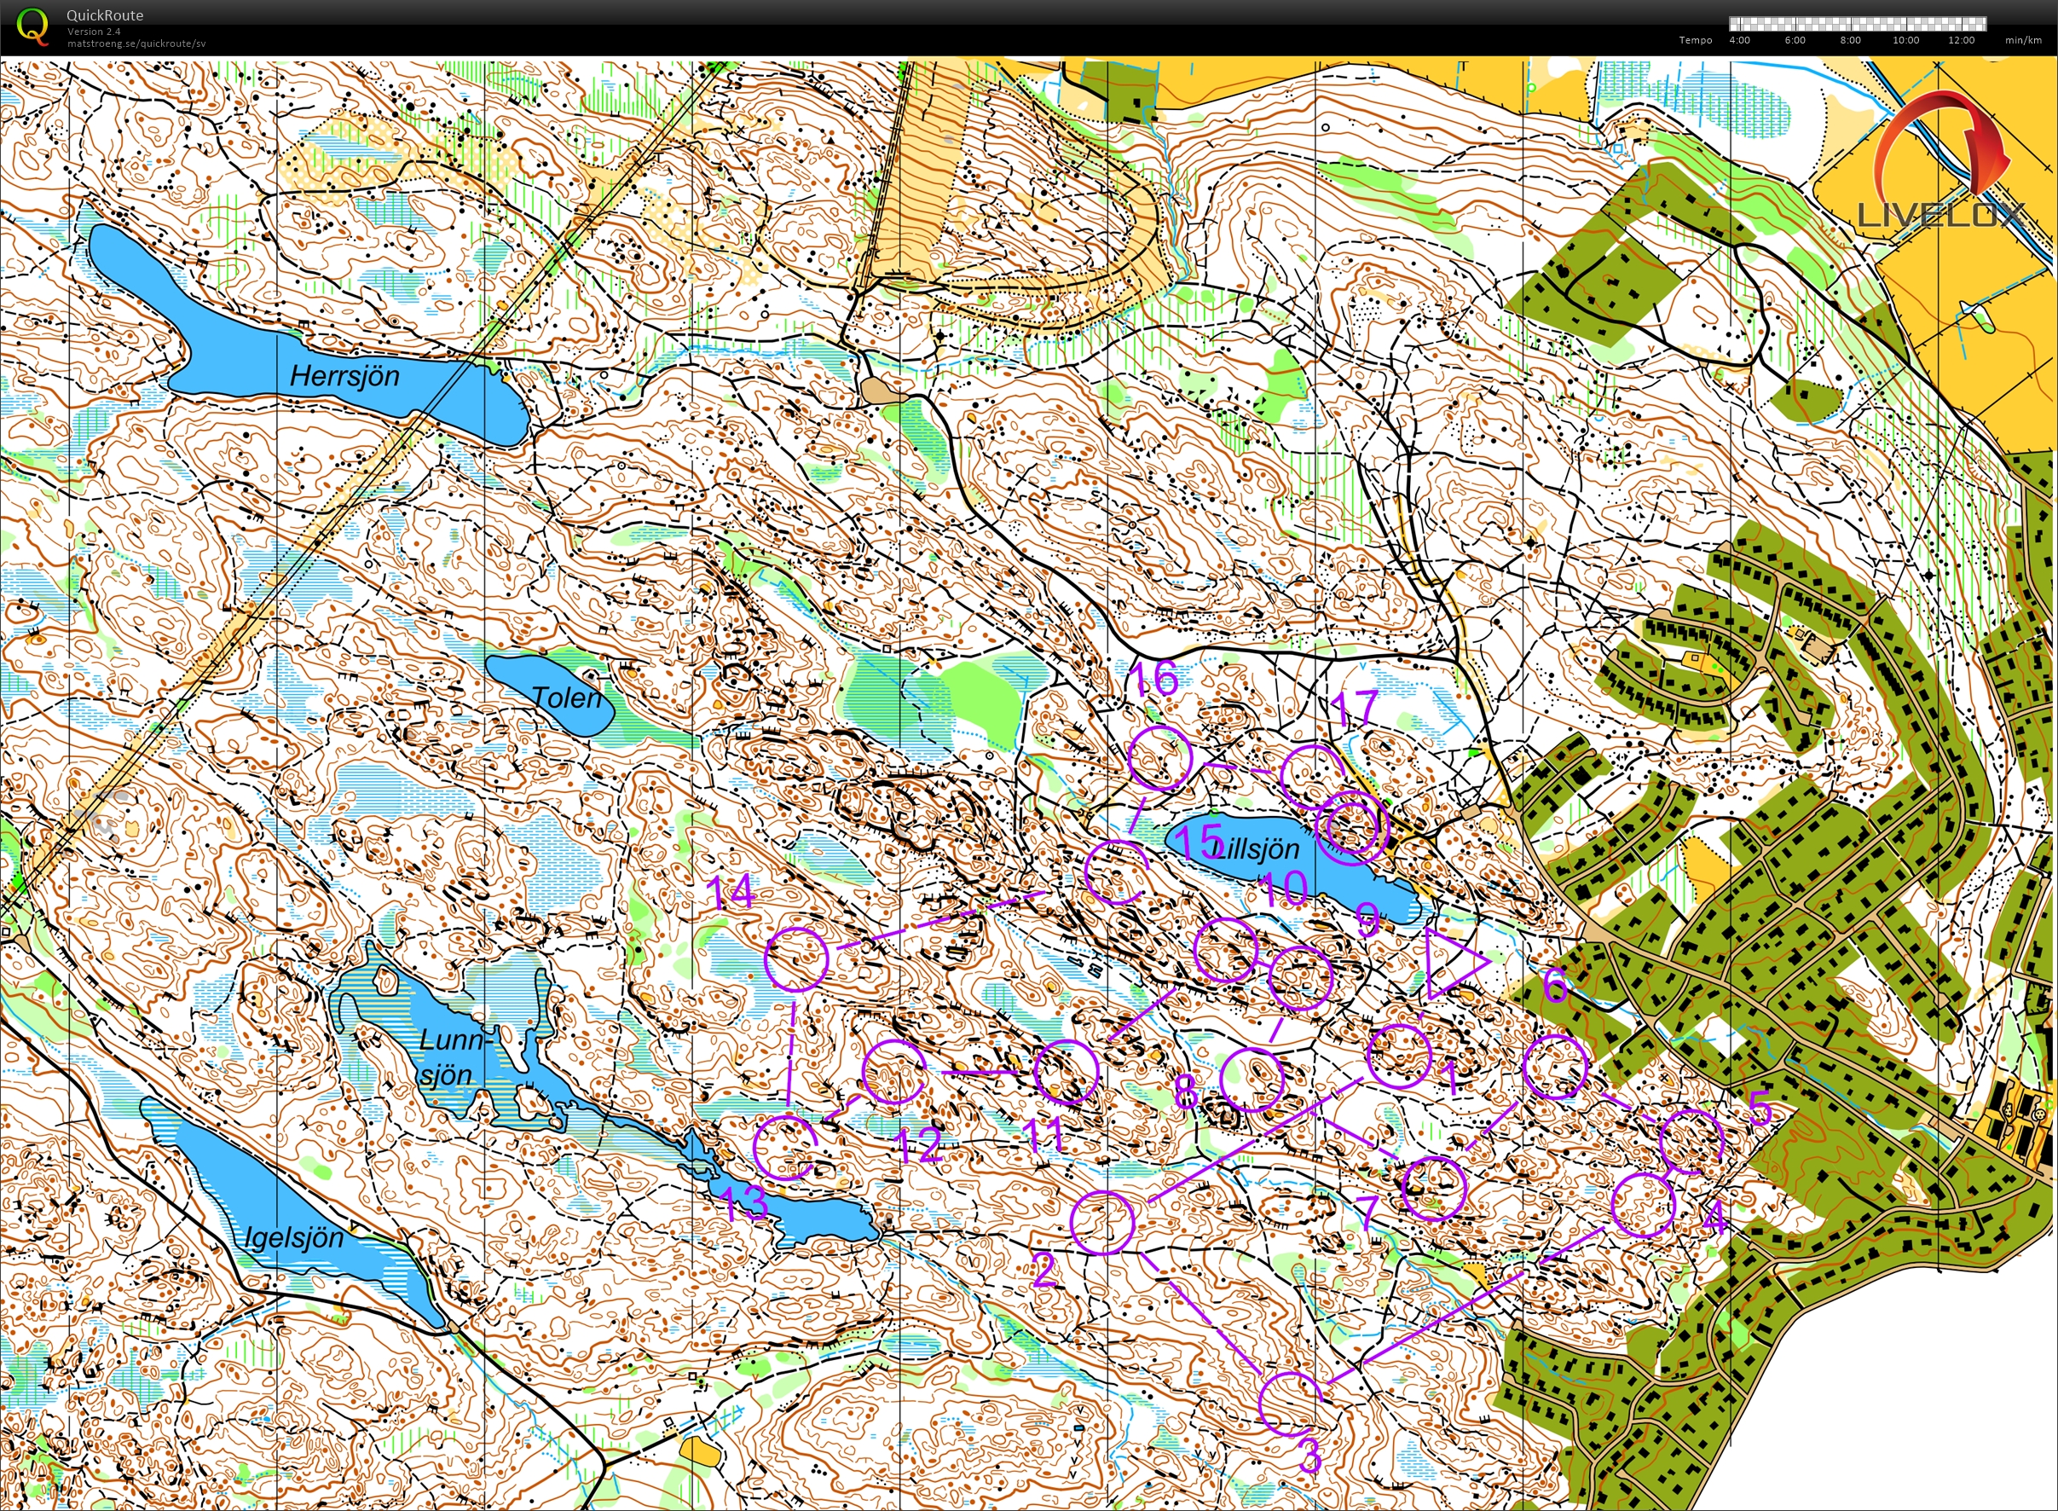This screenshot has width=2058, height=1511.
Task: Select control circle 9
Action: click(x=1300, y=978)
